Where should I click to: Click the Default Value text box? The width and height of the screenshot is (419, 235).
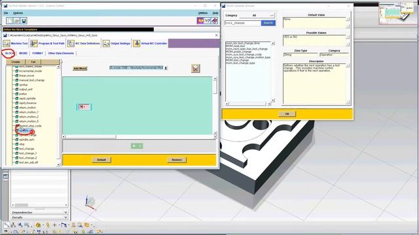[x=314, y=23]
